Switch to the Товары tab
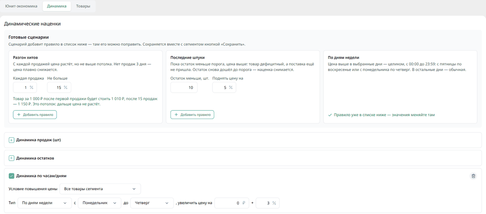 (x=83, y=6)
